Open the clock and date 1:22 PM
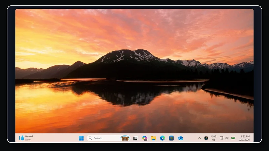269x151 pixels. (244, 138)
